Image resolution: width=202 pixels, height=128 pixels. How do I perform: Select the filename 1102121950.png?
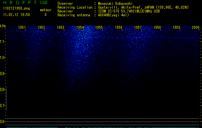pos(17,9)
